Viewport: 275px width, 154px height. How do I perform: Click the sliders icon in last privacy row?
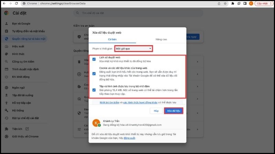point(79,129)
